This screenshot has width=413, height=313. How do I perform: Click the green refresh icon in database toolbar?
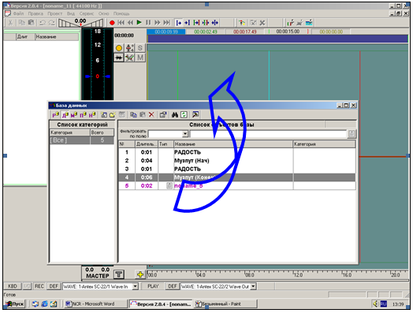pos(184,115)
